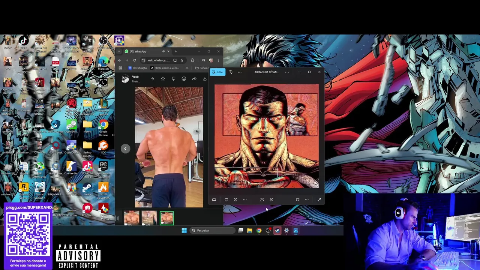Click the Pesquisar taskbar search box
Image resolution: width=480 pixels, height=270 pixels.
click(212, 231)
